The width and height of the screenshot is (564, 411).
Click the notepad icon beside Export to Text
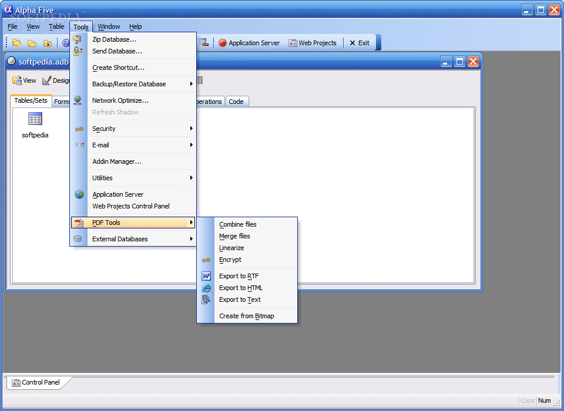[x=206, y=299]
